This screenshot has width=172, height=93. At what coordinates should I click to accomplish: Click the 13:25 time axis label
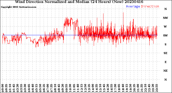coord(89,88)
